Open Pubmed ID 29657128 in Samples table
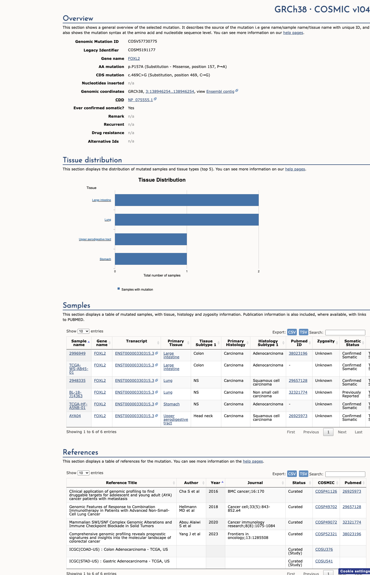Viewport: 370px width, 575px height. 298,381
